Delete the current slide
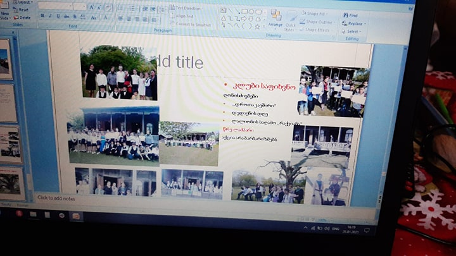This screenshot has height=256, width=456. pyautogui.click(x=22, y=18)
